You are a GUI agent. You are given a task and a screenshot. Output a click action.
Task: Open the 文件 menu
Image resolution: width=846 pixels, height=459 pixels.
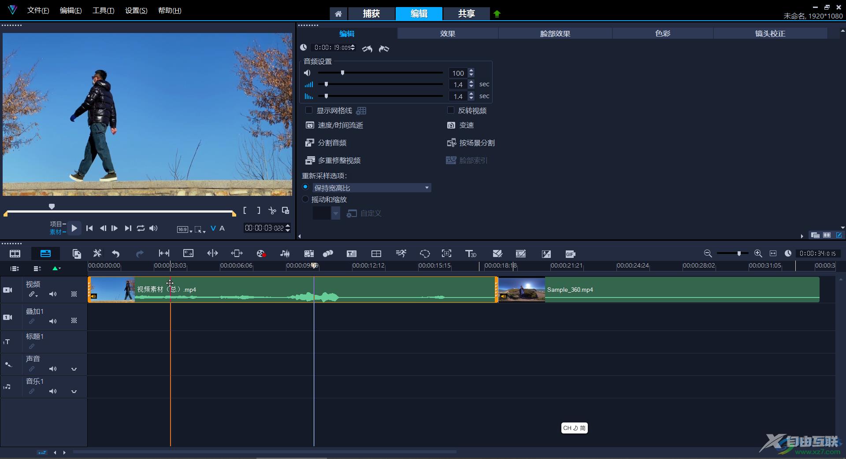(x=38, y=10)
